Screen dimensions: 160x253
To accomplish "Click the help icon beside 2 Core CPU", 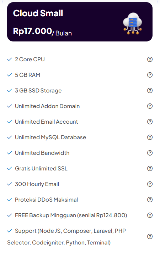I will tap(150, 60).
